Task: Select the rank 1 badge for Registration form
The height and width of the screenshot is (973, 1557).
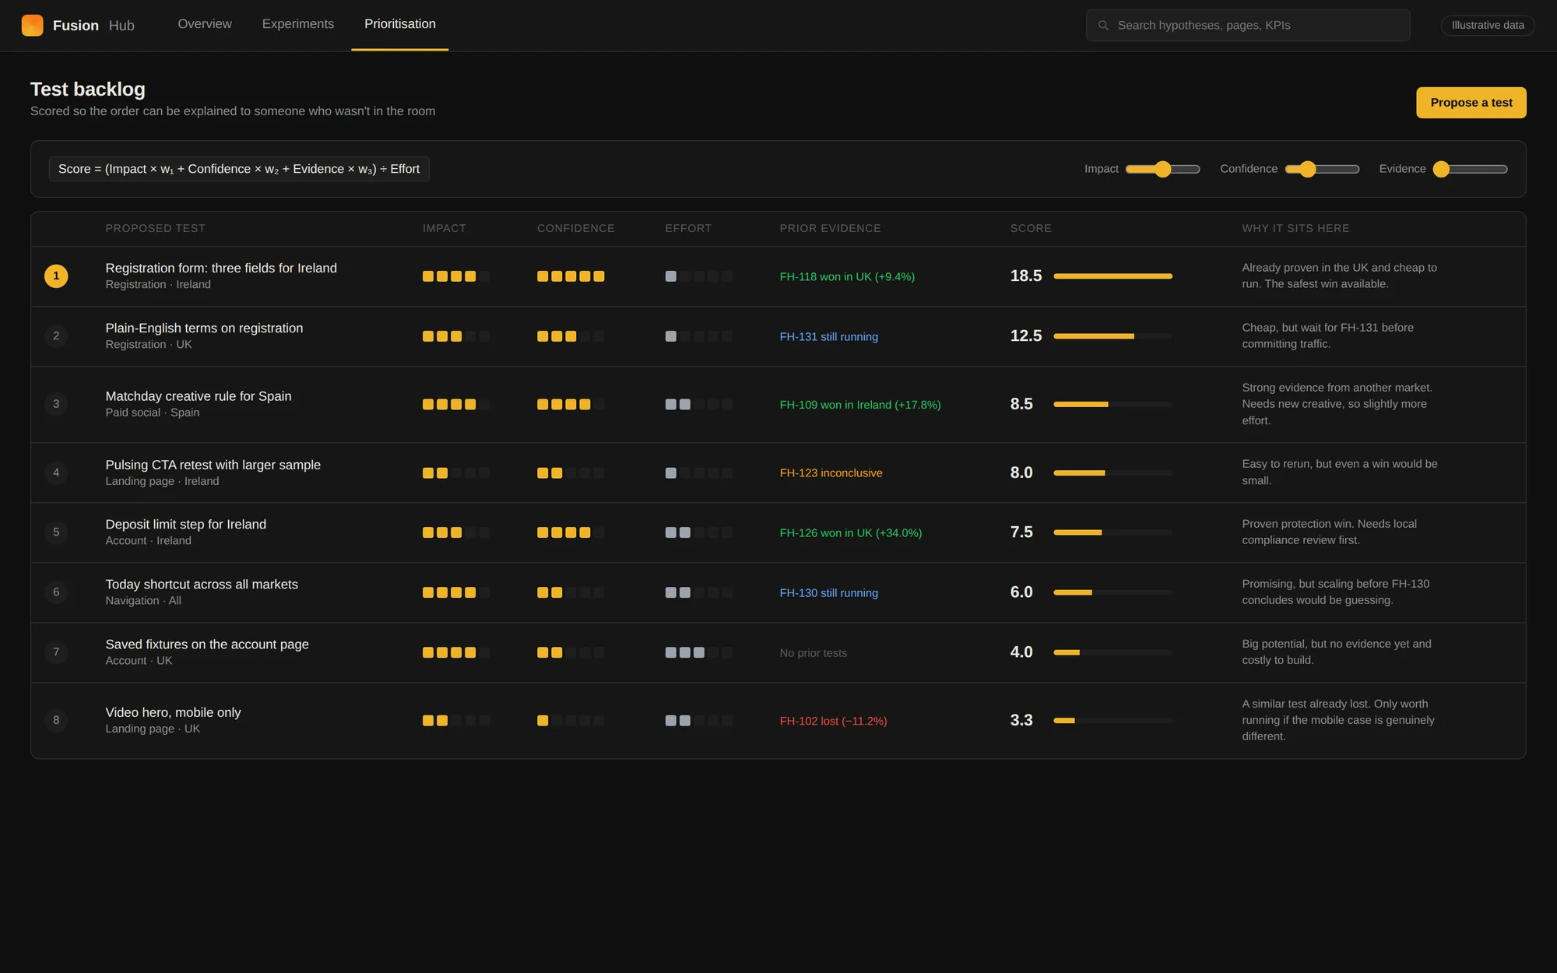Action: [x=56, y=276]
